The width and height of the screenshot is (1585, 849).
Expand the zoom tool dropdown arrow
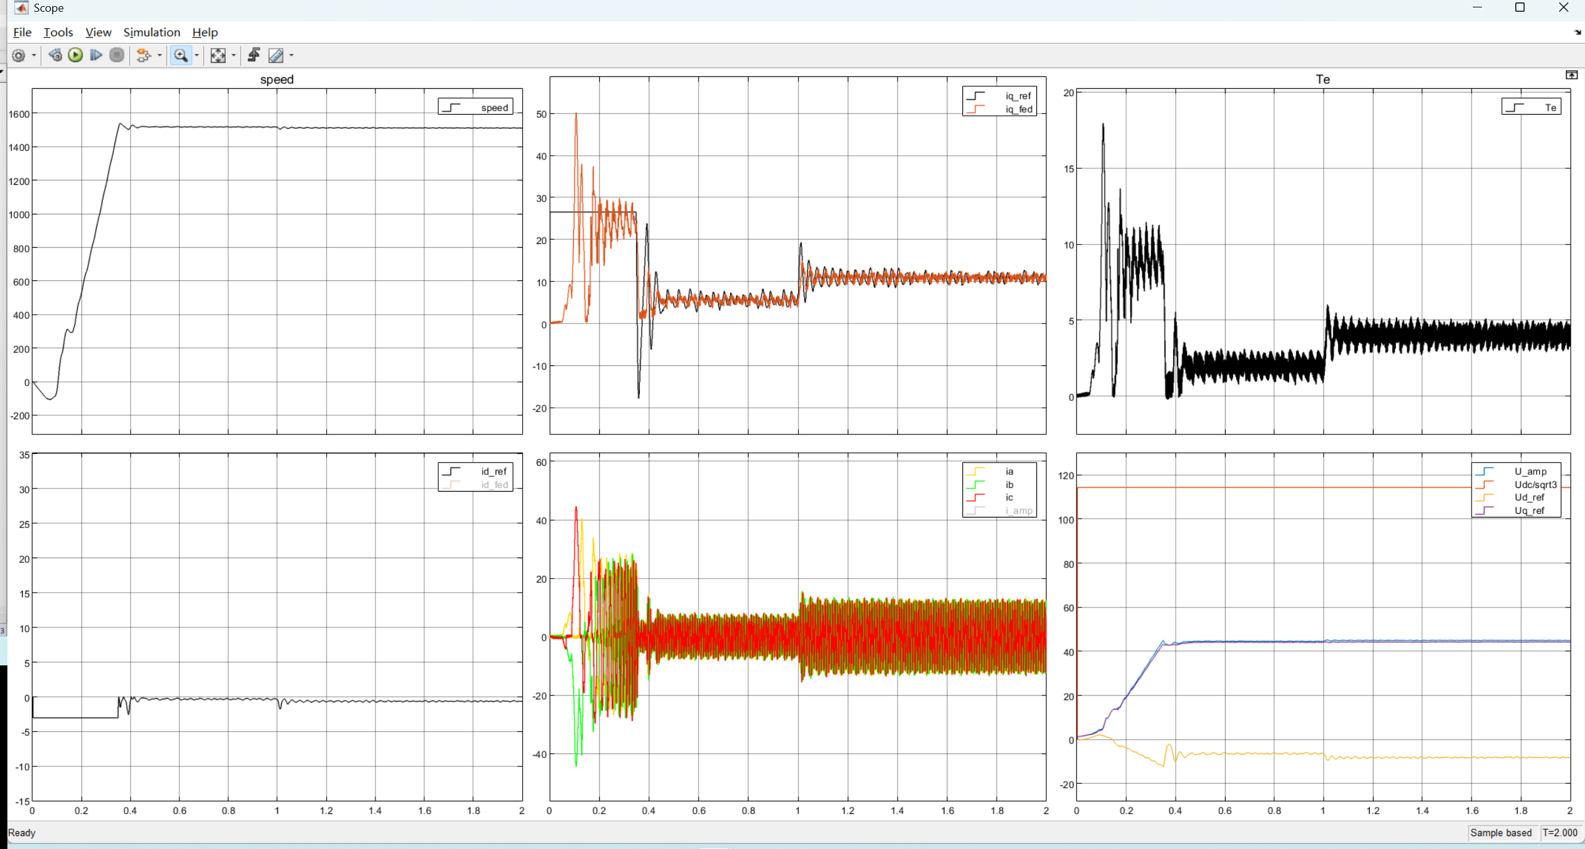point(197,55)
